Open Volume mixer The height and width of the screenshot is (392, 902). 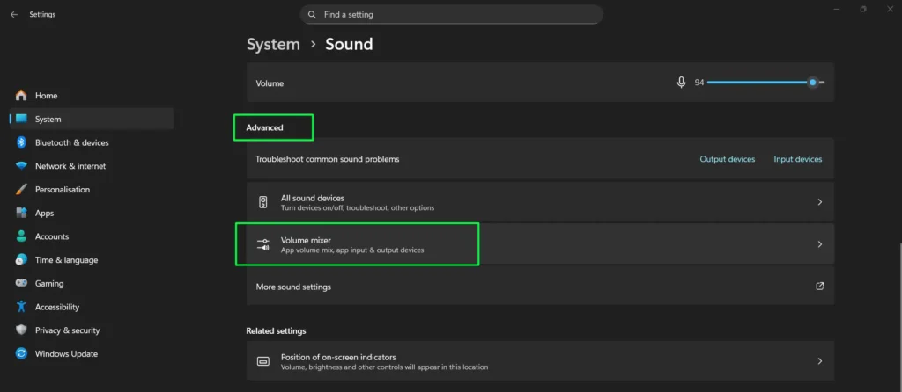tap(540, 244)
